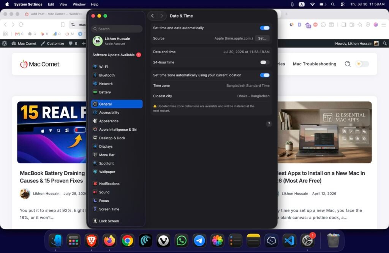This screenshot has width=389, height=253.
Task: Click the Set… time source button
Action: click(x=262, y=38)
